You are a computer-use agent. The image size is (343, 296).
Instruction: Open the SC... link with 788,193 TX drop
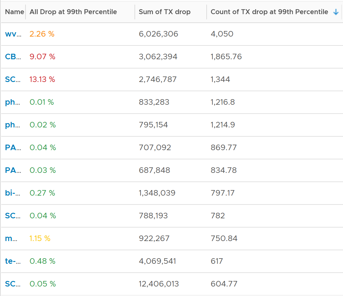point(13,216)
